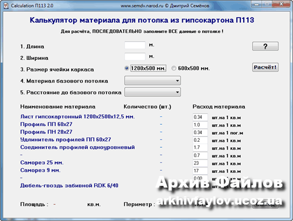Click the 1.0 consumption field for Профиль ПП

200,125
